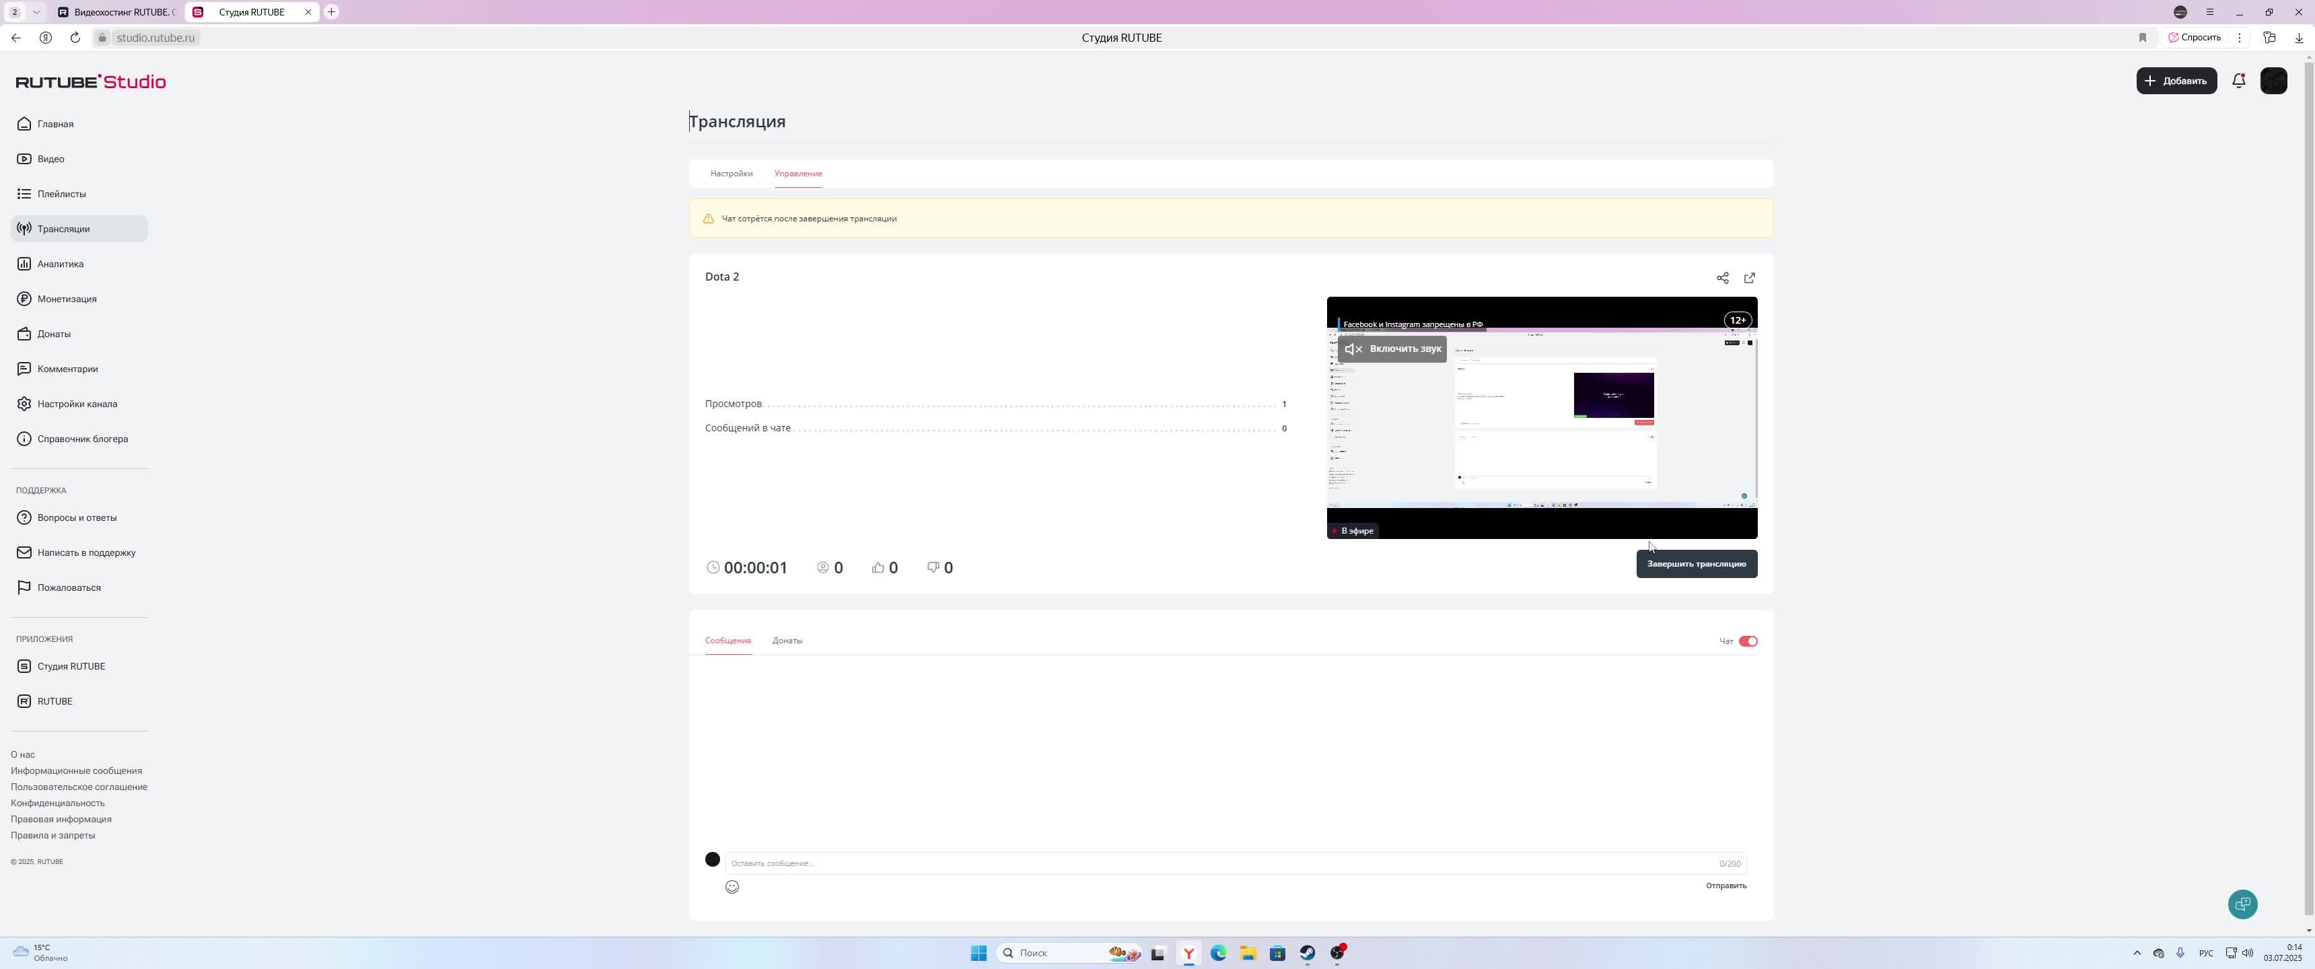The height and width of the screenshot is (969, 2315).
Task: Select Трансляции in the sidebar
Action: [79, 229]
